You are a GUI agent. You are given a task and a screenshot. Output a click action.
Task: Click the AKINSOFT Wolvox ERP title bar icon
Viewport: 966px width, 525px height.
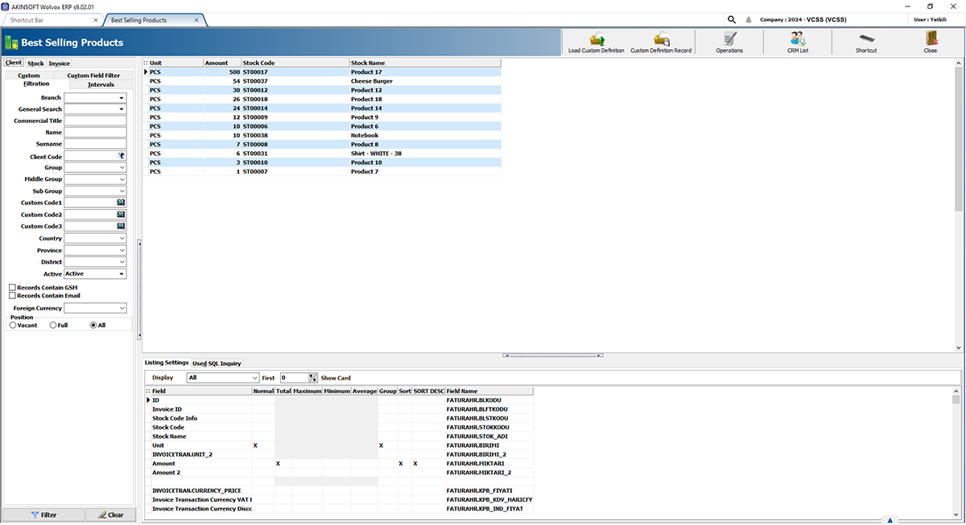pos(6,6)
